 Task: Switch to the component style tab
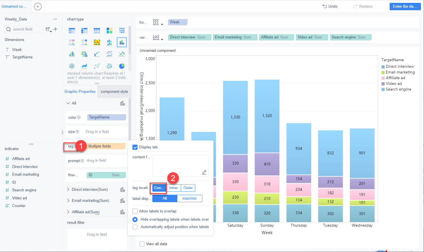coord(114,92)
